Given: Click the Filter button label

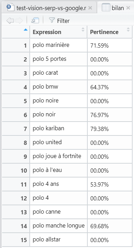Looking at the screenshot, I should click(x=63, y=21).
